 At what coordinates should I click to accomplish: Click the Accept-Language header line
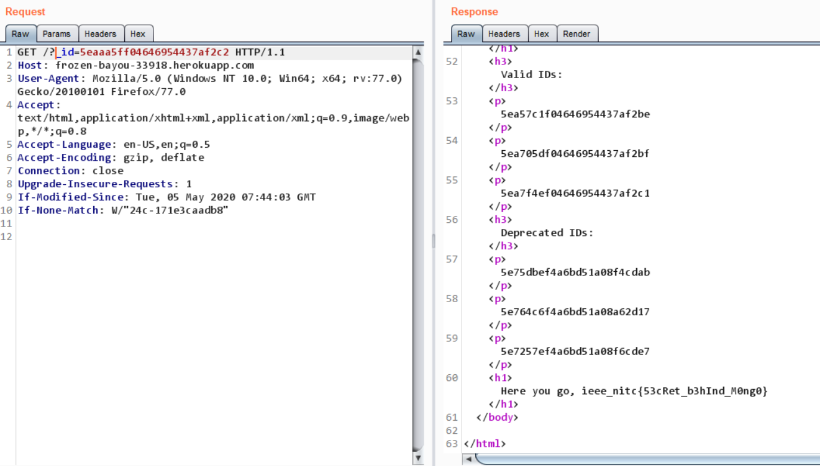pyautogui.click(x=114, y=145)
